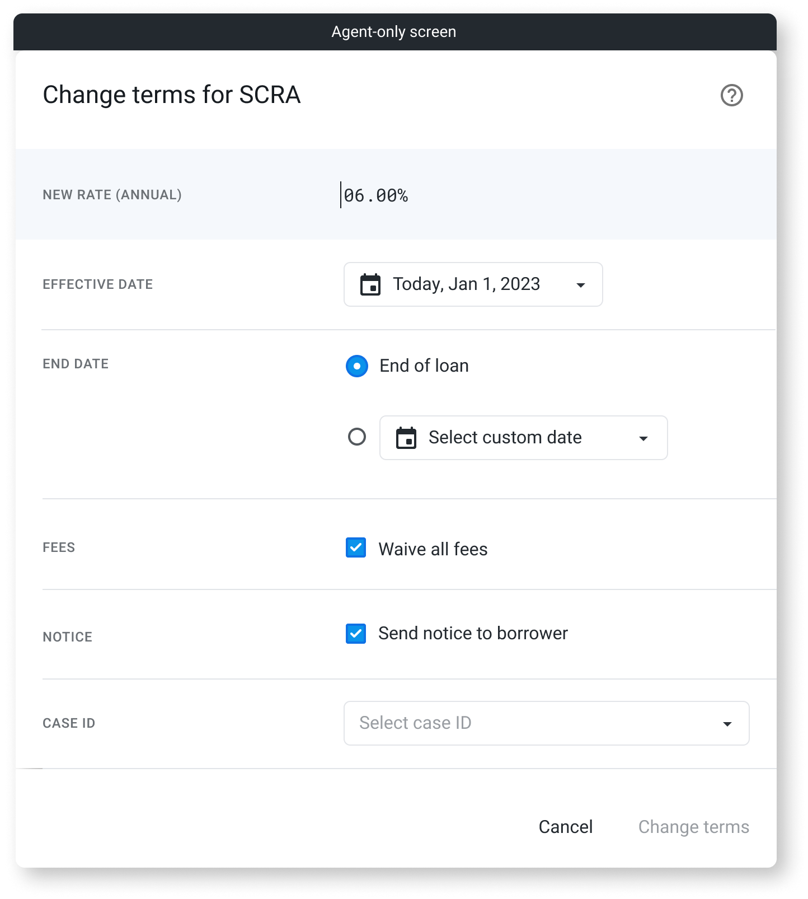This screenshot has width=808, height=899.
Task: Click the checkmark icon for Waive all fees
Action: pos(356,547)
